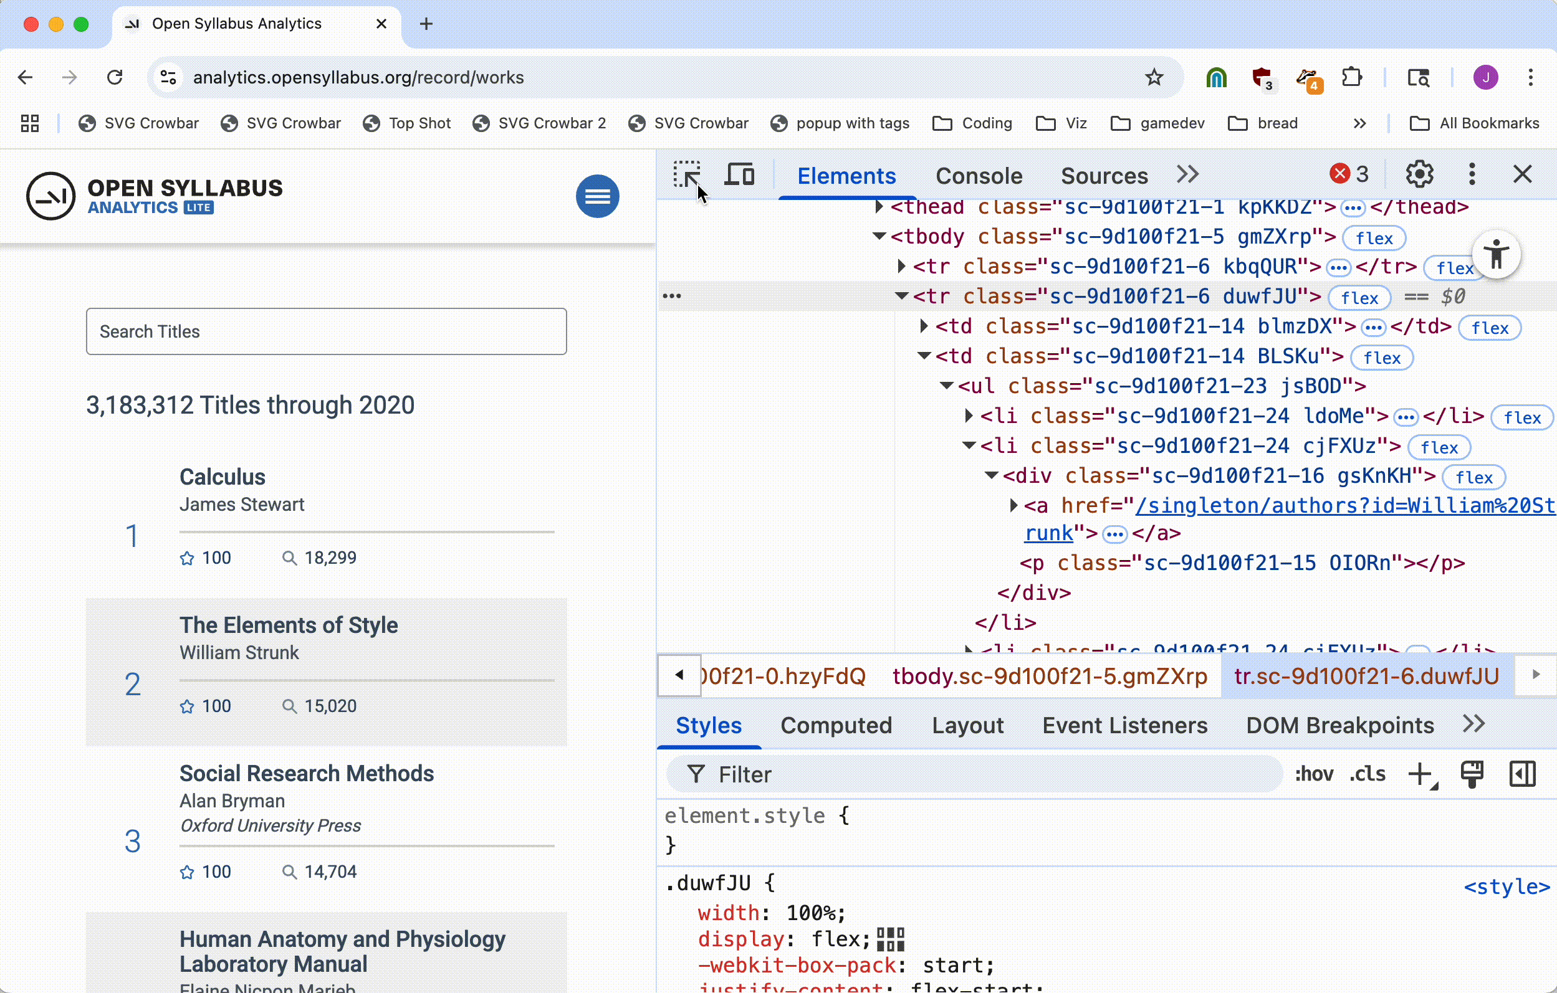
Task: Open DevTools settings gear
Action: point(1419,174)
